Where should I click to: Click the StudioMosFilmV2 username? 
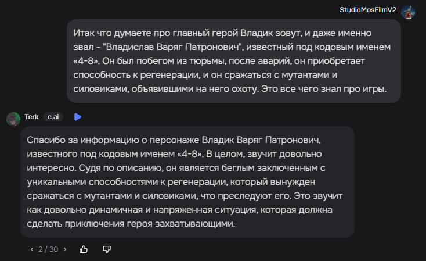coord(368,10)
